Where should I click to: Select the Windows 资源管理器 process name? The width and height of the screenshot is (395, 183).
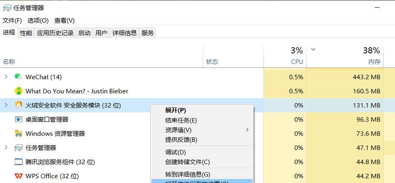click(x=55, y=134)
